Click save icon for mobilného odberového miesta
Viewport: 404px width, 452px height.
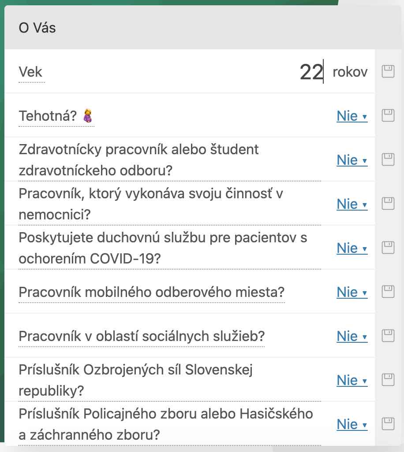pos(388,292)
